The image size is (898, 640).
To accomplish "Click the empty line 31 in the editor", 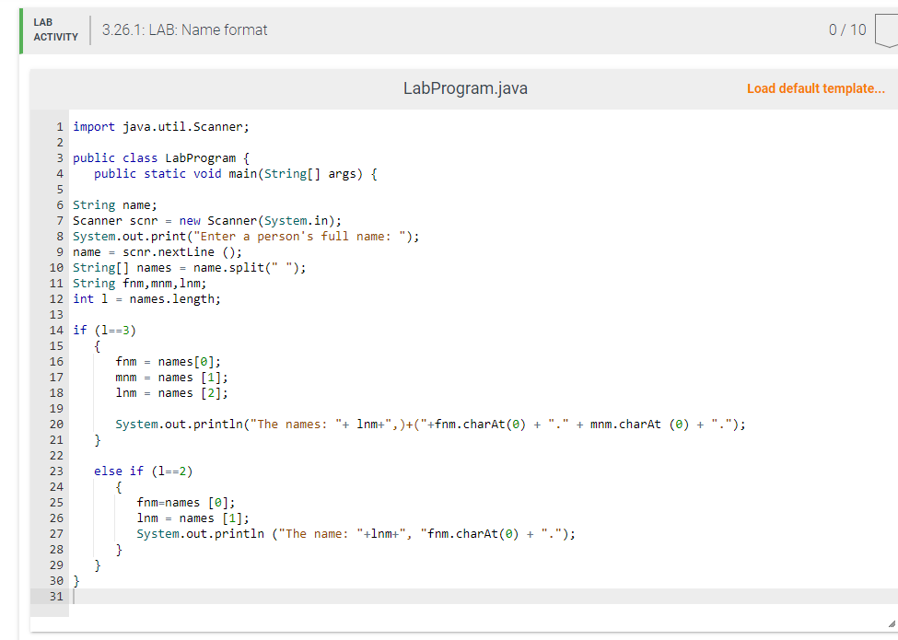I will click(184, 597).
